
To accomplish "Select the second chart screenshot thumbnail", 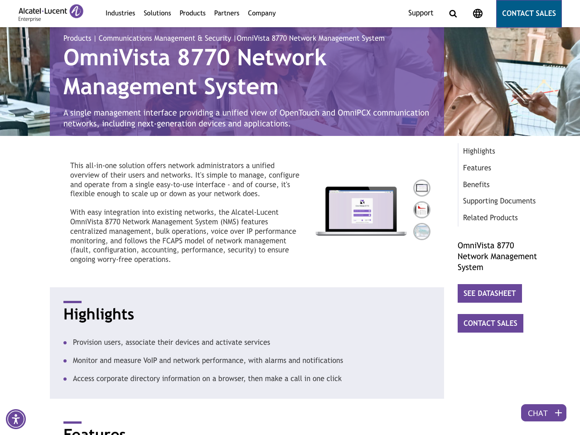I will click(422, 210).
